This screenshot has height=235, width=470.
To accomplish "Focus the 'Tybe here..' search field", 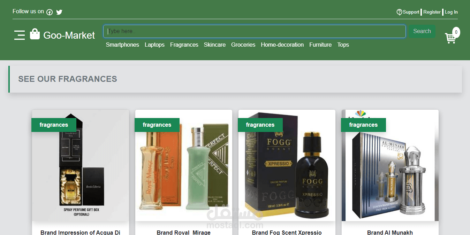I will coord(255,31).
